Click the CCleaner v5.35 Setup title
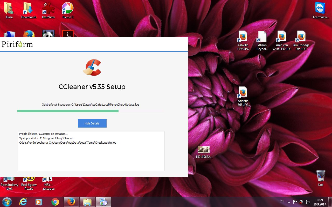Screen dimensions: 332x207 pyautogui.click(x=92, y=87)
